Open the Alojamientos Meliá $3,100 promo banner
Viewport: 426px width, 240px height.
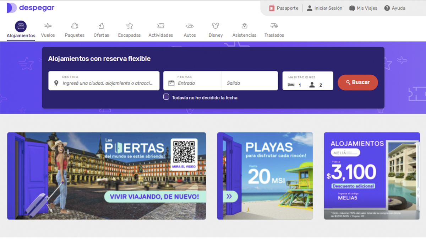coord(372,176)
